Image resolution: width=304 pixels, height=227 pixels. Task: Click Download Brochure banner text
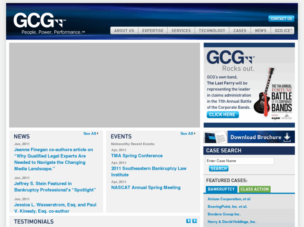tap(256, 137)
